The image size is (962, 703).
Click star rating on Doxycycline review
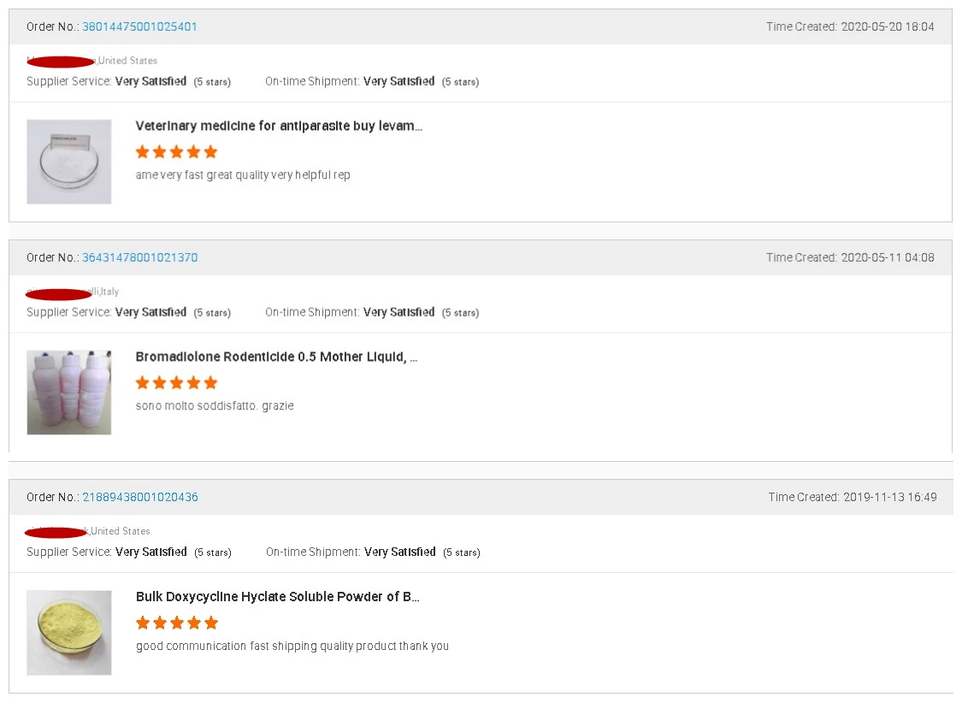click(177, 623)
